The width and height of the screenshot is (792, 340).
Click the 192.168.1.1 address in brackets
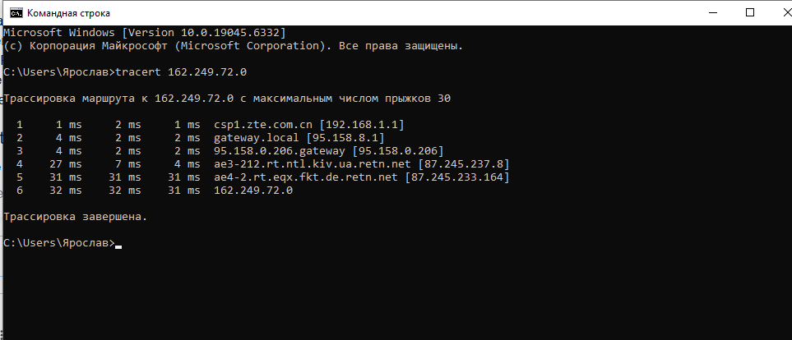click(x=361, y=125)
